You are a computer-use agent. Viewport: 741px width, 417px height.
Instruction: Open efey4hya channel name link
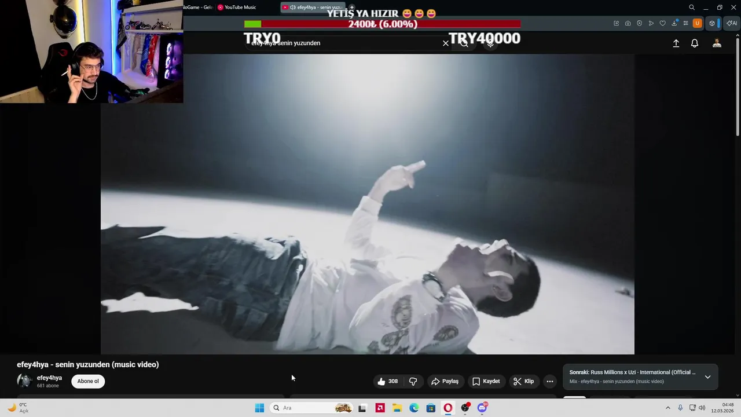(x=49, y=378)
